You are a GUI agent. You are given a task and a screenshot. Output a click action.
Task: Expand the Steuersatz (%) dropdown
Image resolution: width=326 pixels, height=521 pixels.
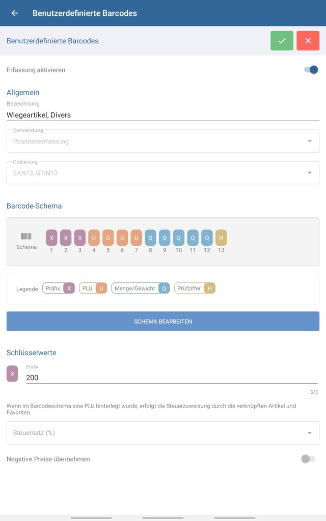163,433
